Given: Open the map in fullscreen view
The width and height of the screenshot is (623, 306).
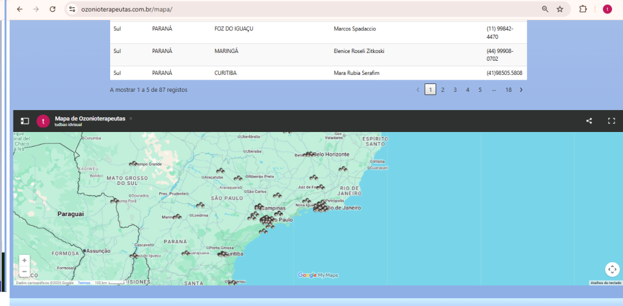Looking at the screenshot, I should pyautogui.click(x=611, y=121).
